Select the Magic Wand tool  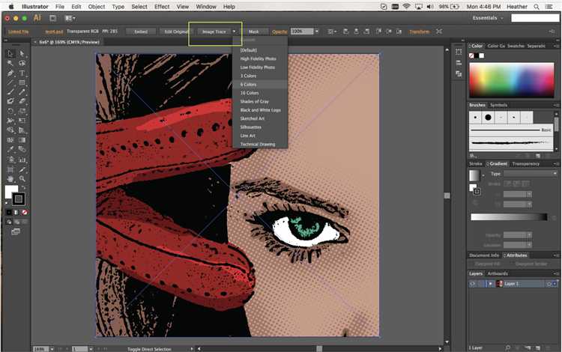[10, 64]
